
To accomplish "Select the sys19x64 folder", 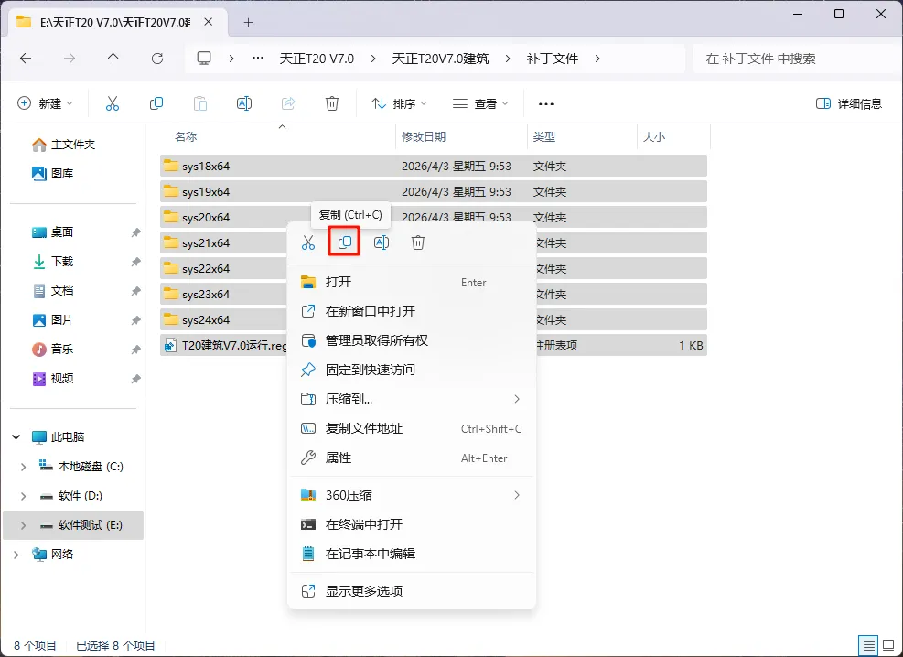I will (x=433, y=192).
